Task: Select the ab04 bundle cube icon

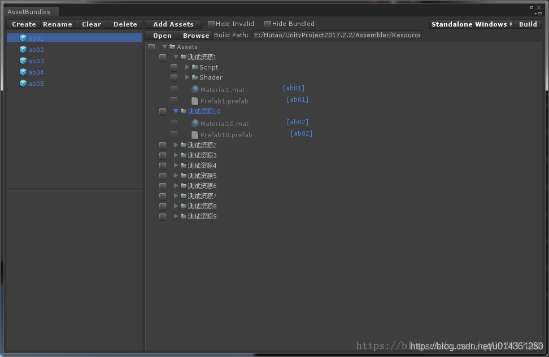Action: (23, 72)
